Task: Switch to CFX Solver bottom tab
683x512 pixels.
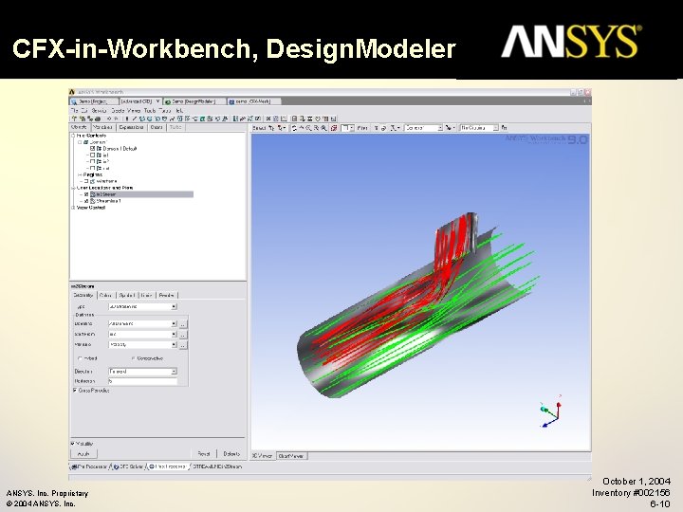Action: [128, 466]
